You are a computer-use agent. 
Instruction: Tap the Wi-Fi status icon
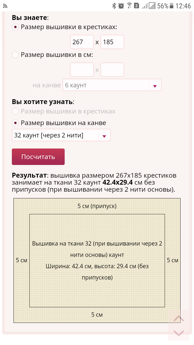pyautogui.click(x=129, y=6)
